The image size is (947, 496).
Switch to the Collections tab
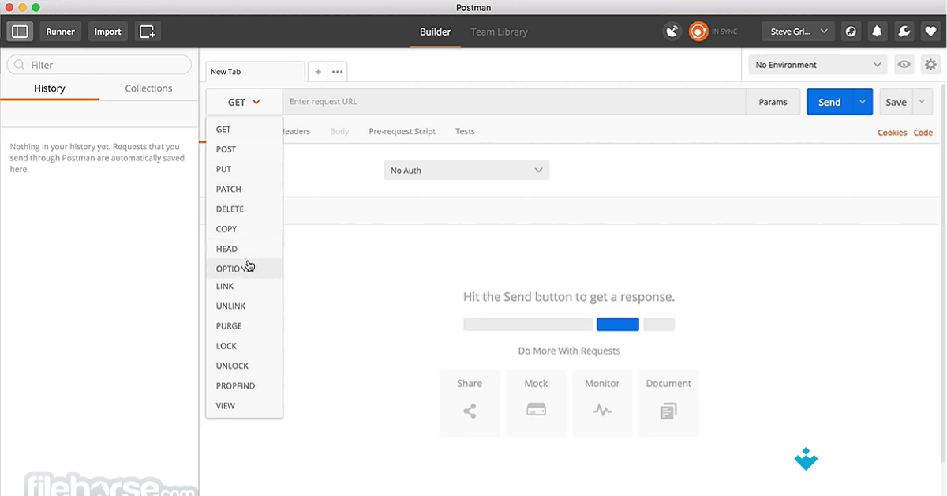[148, 88]
